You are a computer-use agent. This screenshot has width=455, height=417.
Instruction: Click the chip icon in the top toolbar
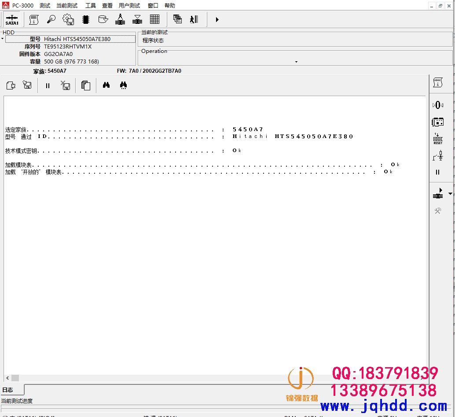[x=86, y=20]
